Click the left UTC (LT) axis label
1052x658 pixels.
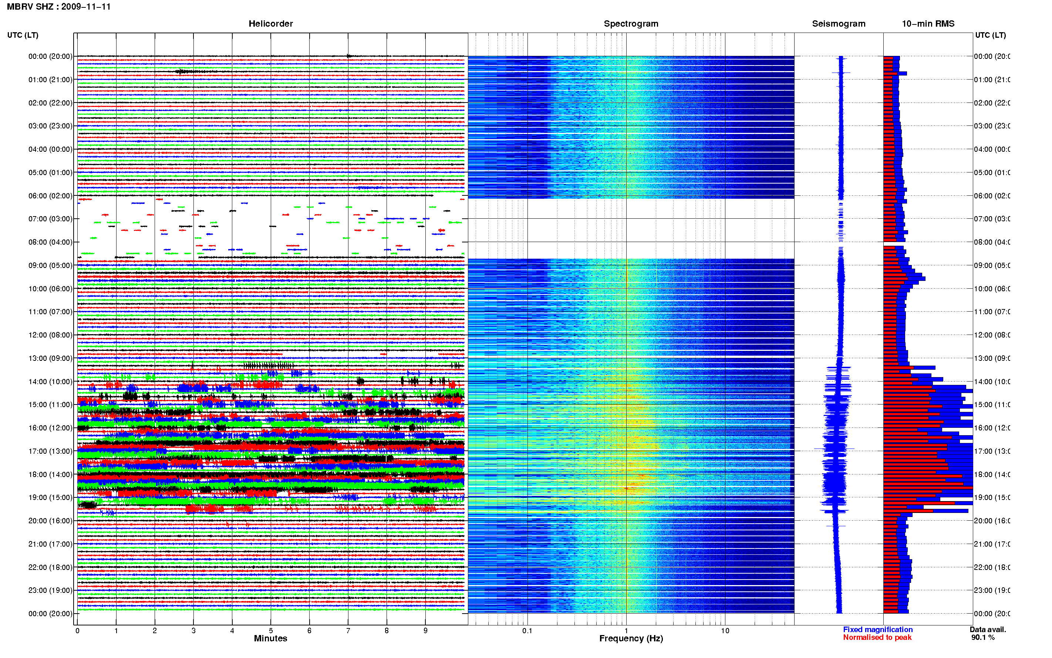click(x=23, y=35)
